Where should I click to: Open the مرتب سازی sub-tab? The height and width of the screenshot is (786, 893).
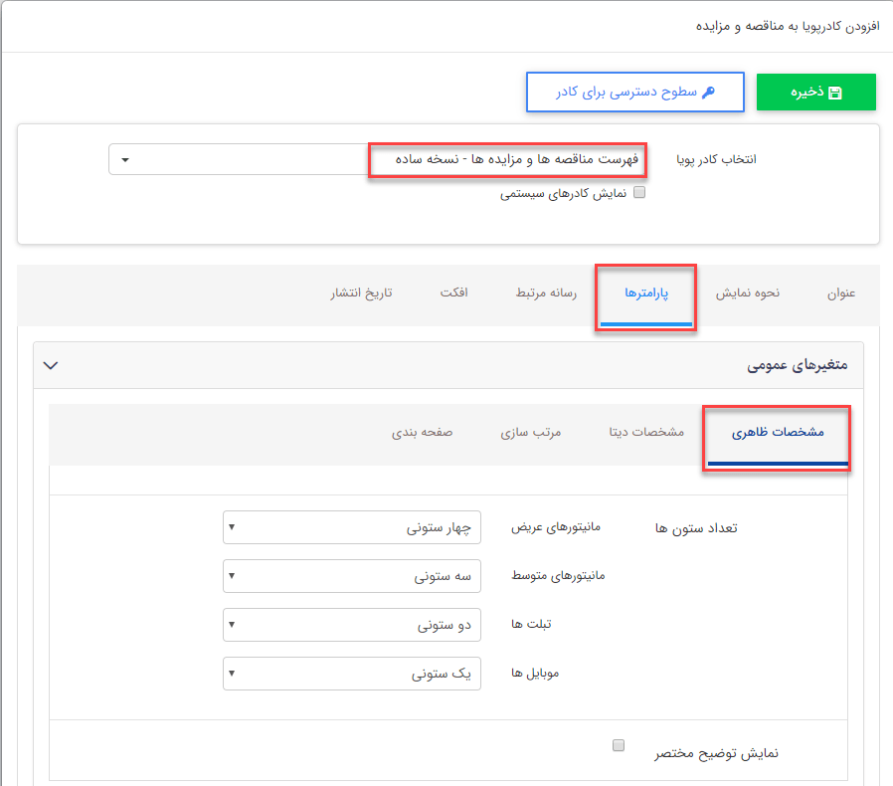tap(531, 433)
